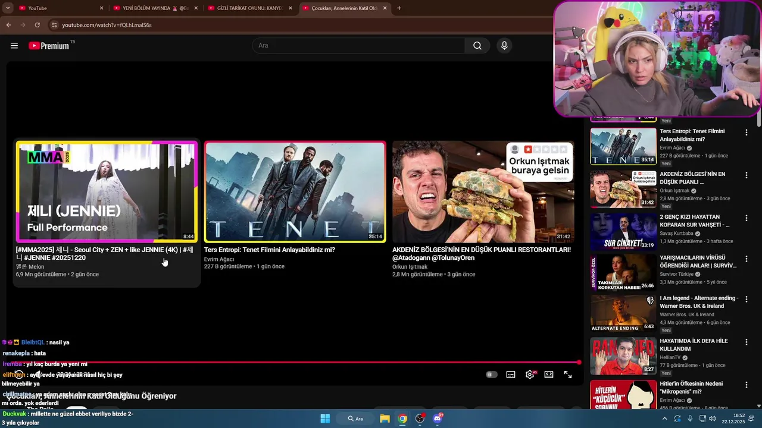Screen dimensions: 762x428
Task: Click 'HellianTV' channel name in sidebar
Action: pos(670,357)
